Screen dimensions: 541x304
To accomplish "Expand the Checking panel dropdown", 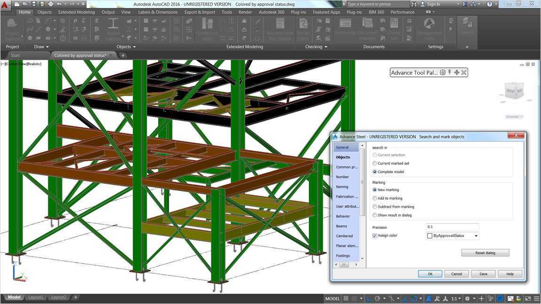I will coord(326,47).
